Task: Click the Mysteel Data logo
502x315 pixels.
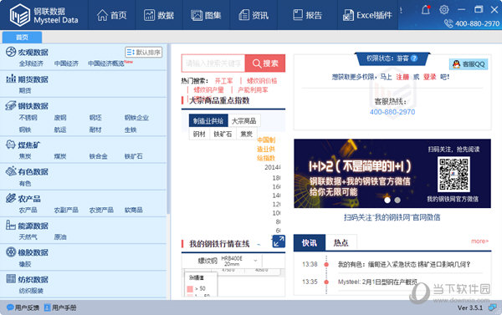Action: coord(44,15)
